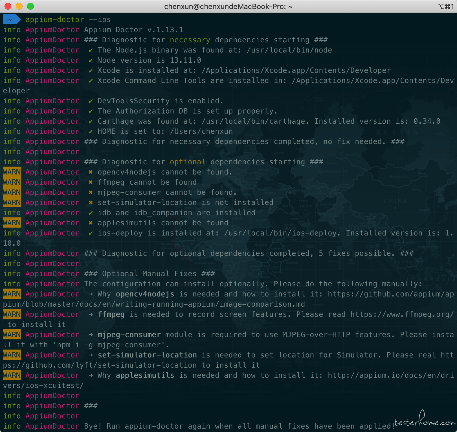This screenshot has width=457, height=432.
Task: Click the yellow minimize window button
Action: pyautogui.click(x=19, y=6)
